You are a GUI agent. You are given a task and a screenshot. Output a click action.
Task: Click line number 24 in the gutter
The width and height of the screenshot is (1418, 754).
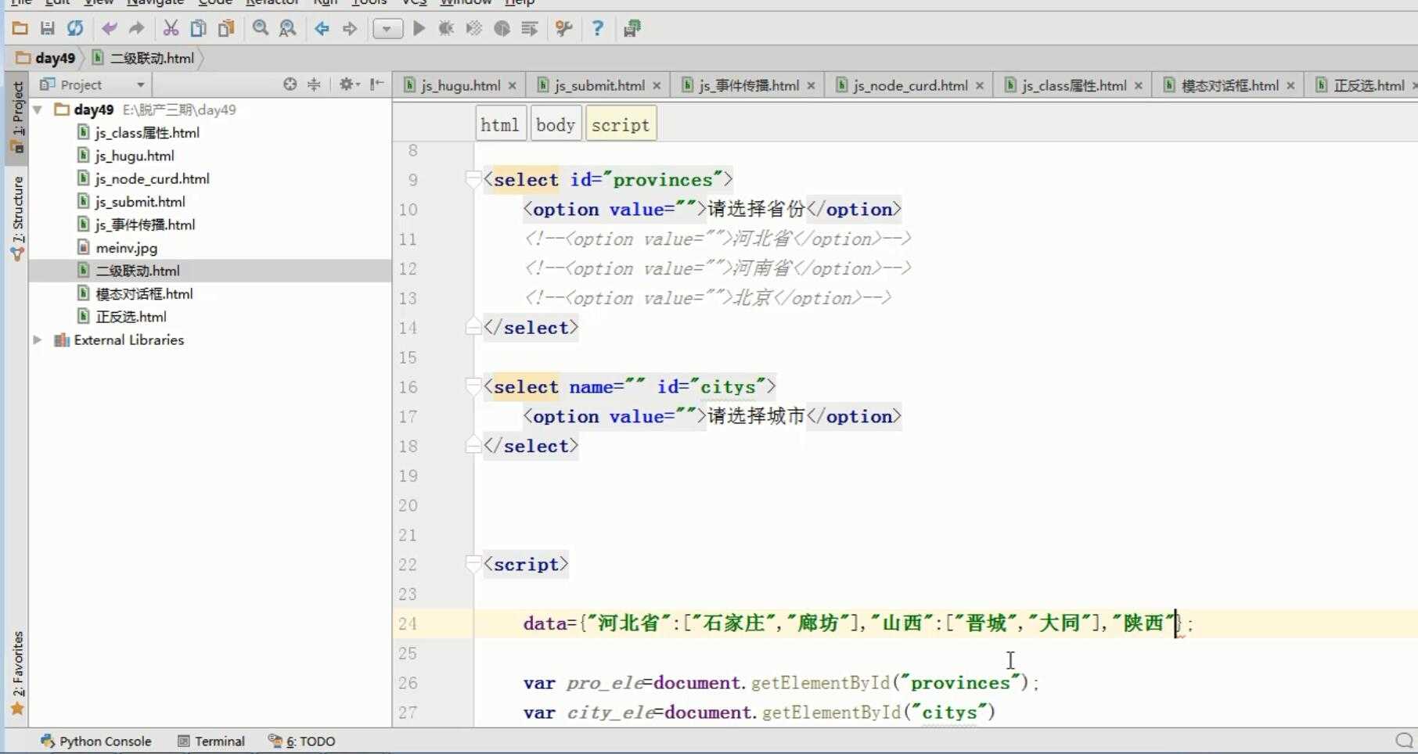[408, 623]
